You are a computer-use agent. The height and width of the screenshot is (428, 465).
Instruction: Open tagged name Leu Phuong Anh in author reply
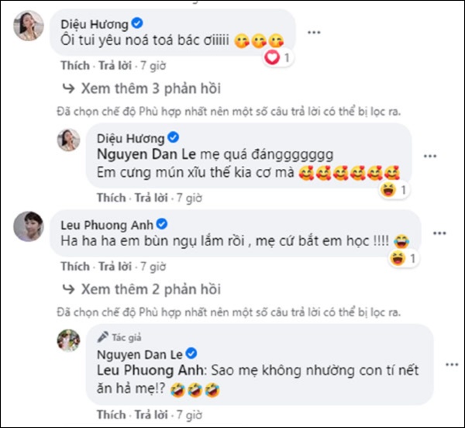tap(150, 370)
